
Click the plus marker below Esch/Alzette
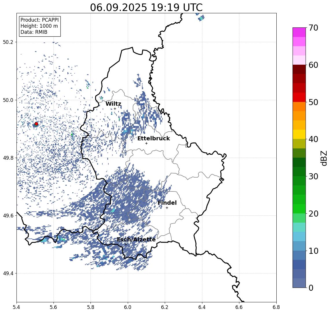pyautogui.click(x=126, y=245)
